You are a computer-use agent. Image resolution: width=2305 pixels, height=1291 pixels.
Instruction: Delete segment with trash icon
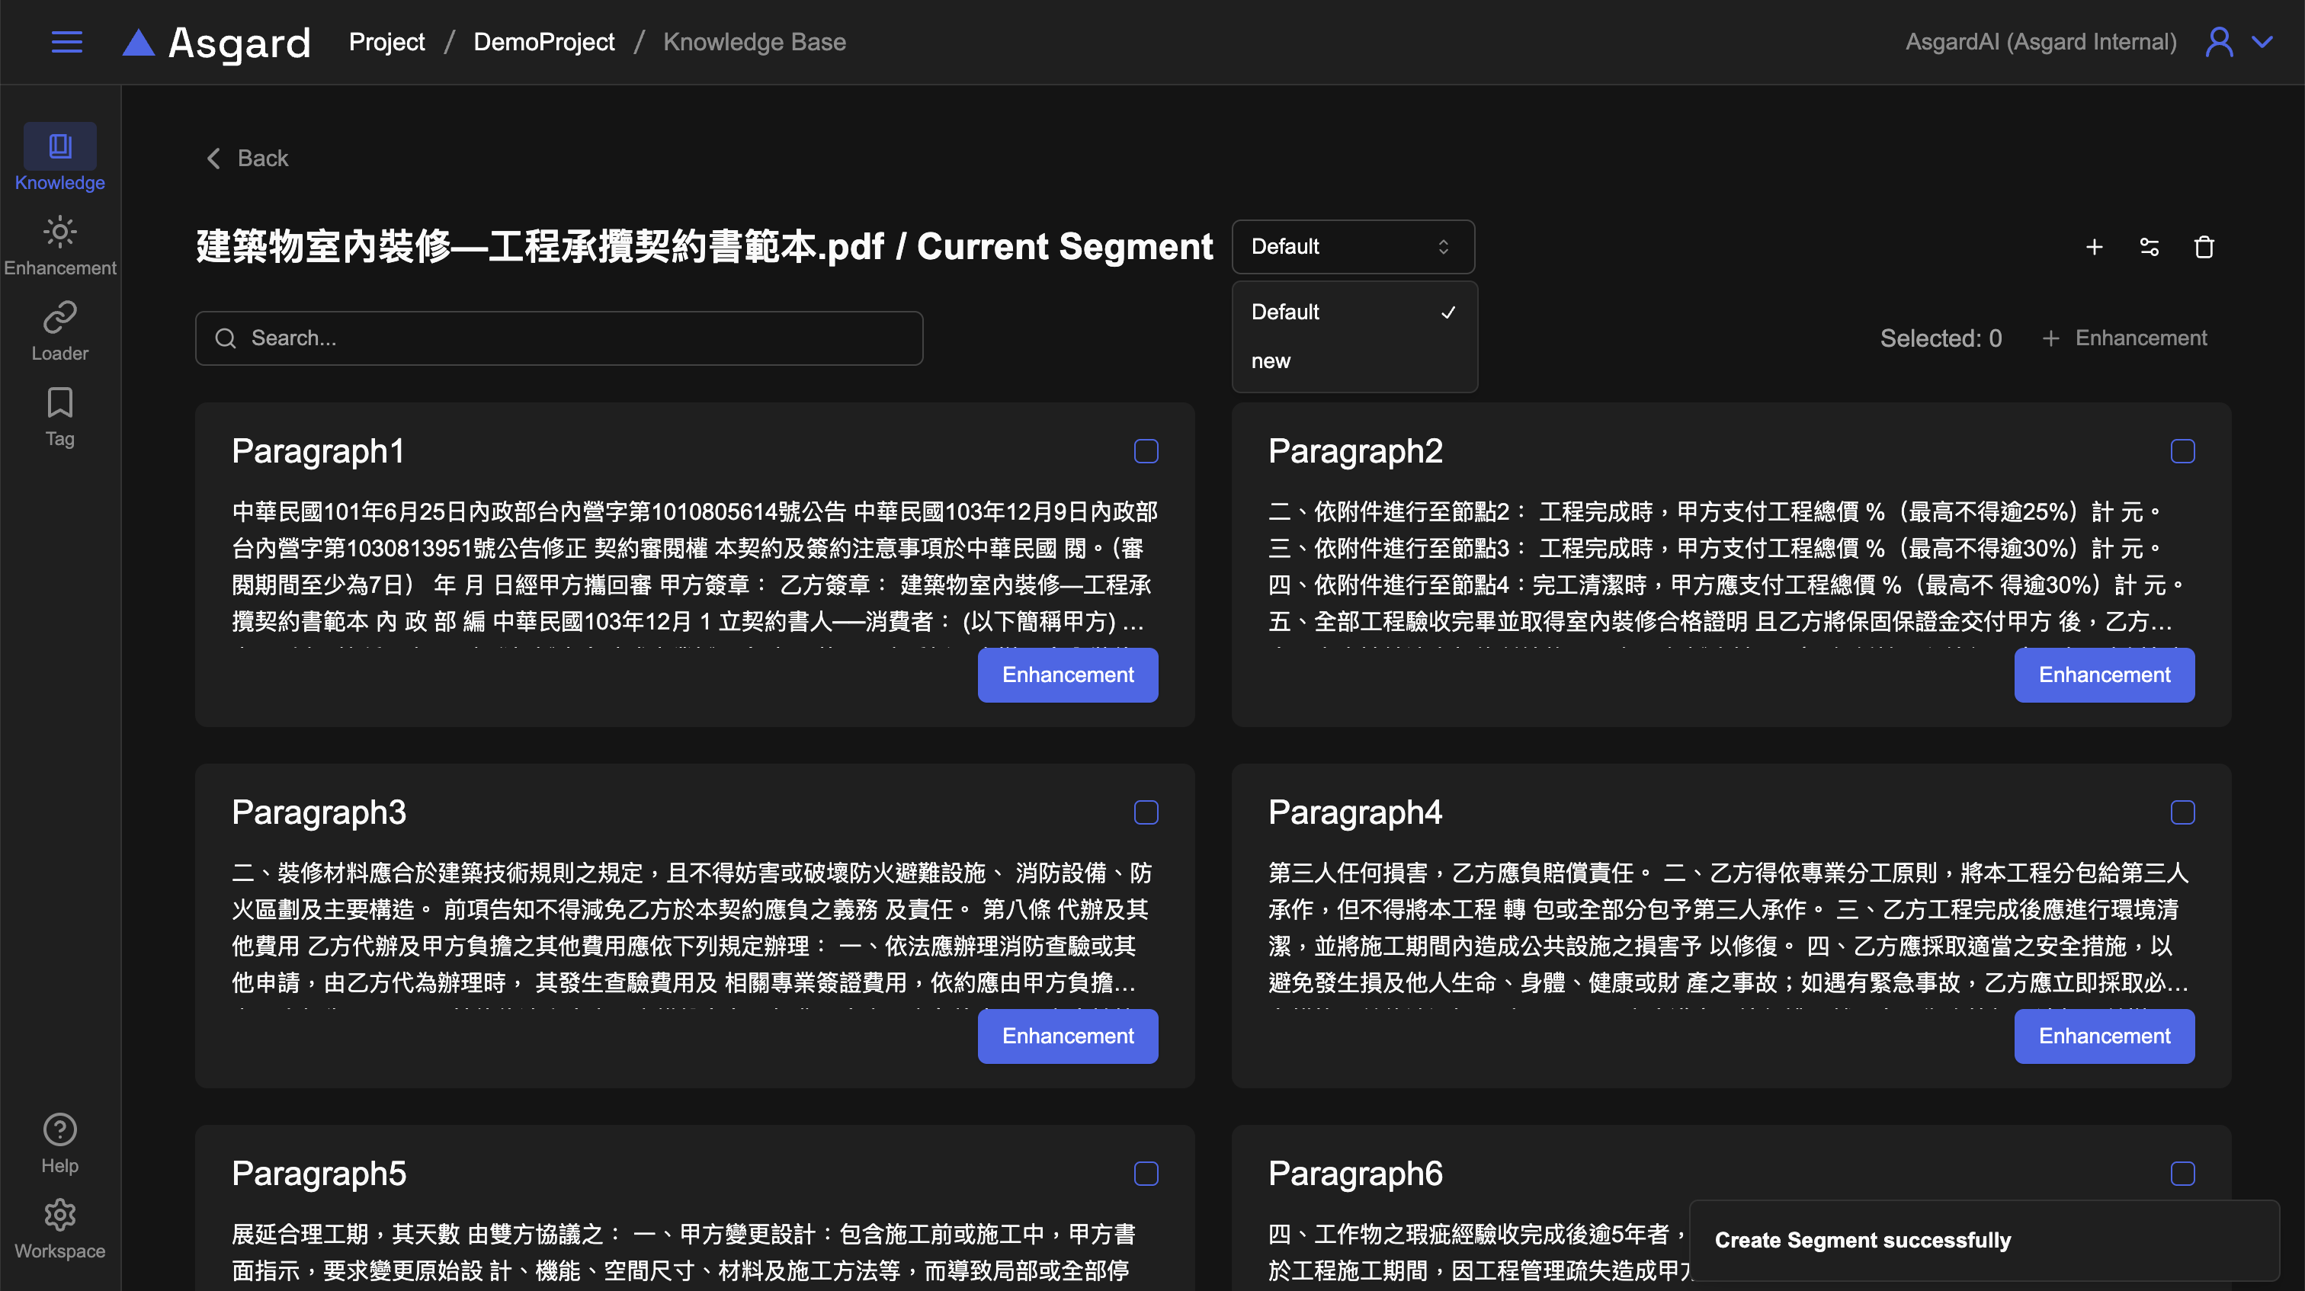pyautogui.click(x=2204, y=247)
